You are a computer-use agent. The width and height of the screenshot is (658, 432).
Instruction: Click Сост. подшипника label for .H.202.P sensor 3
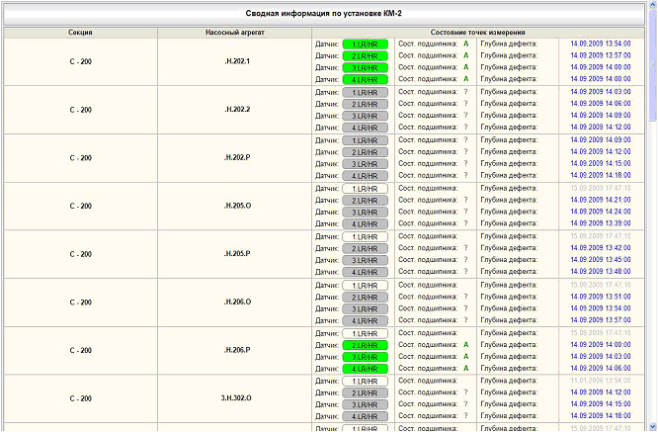428,163
